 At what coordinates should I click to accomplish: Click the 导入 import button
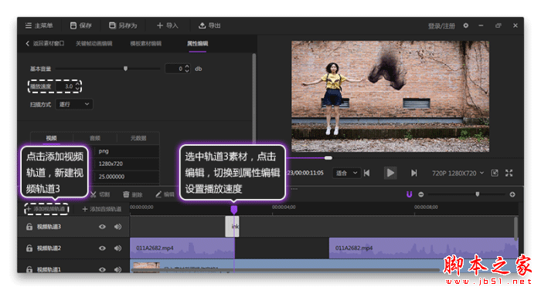point(168,25)
